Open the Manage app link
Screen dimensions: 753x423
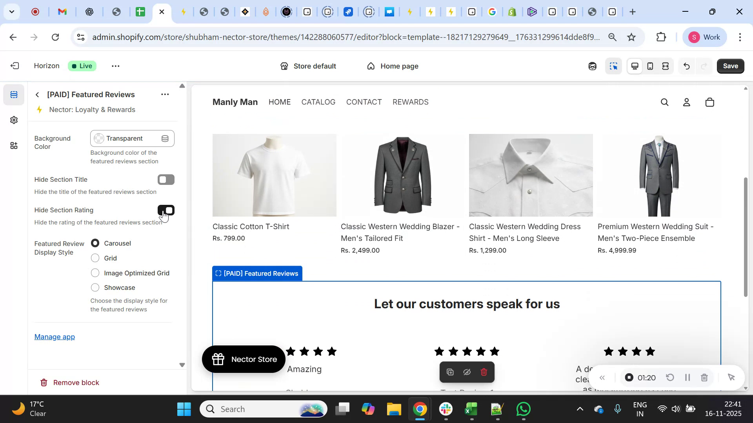[55, 337]
